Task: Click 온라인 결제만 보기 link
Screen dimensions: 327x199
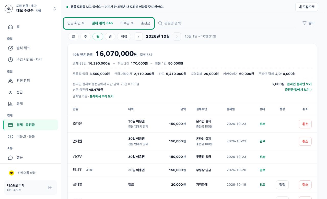Action: point(299,84)
